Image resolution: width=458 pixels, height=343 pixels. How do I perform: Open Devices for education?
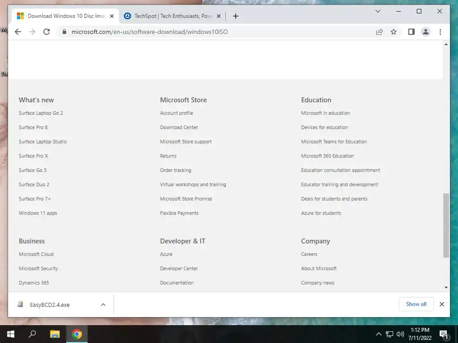click(x=325, y=127)
